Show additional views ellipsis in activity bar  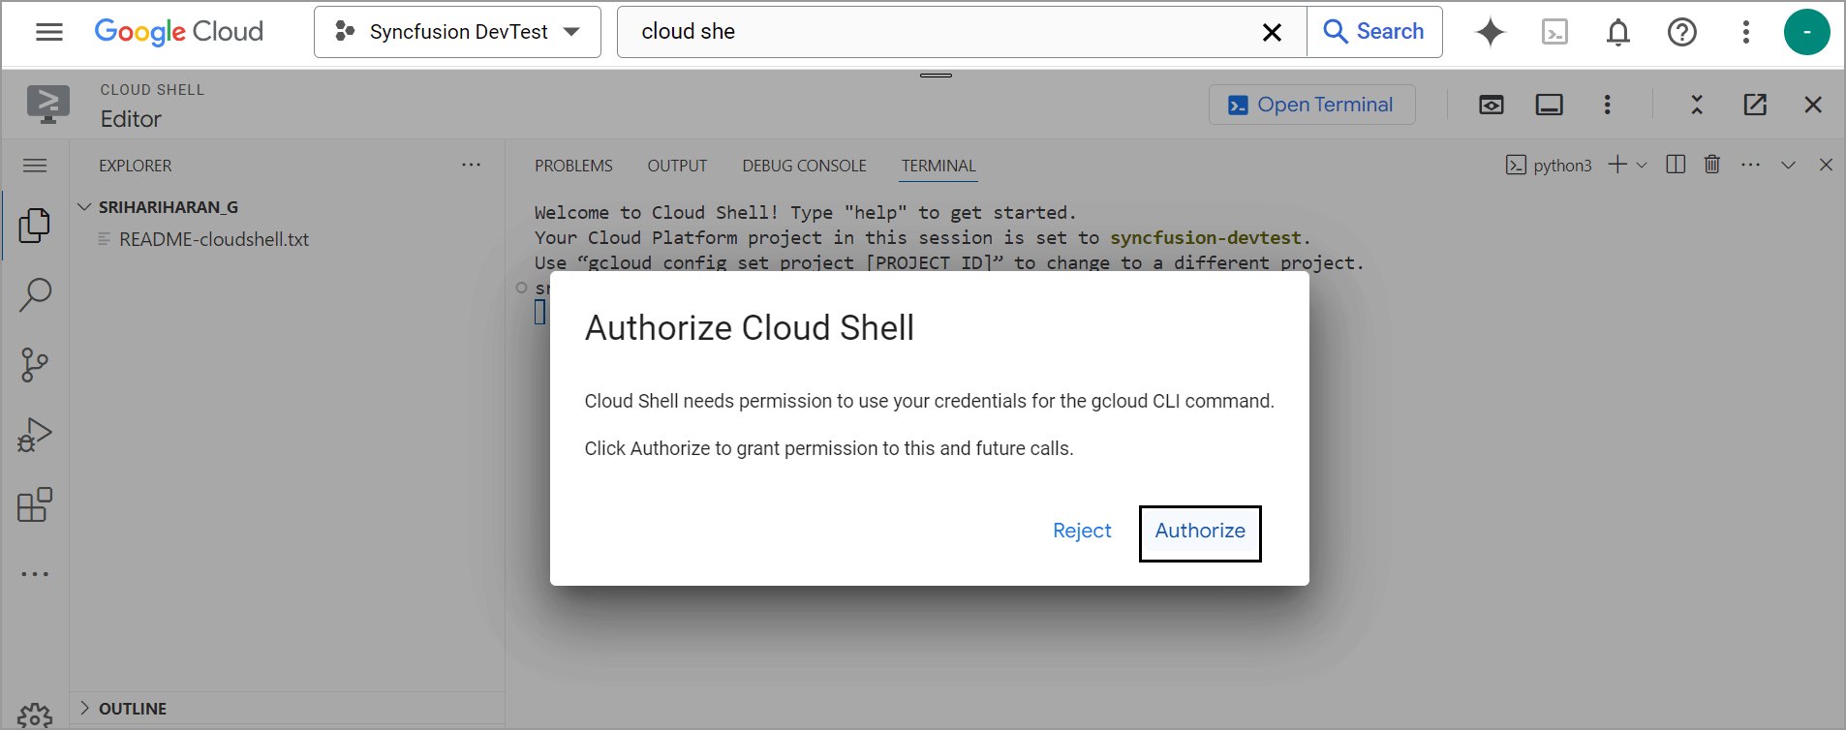pyautogui.click(x=35, y=574)
